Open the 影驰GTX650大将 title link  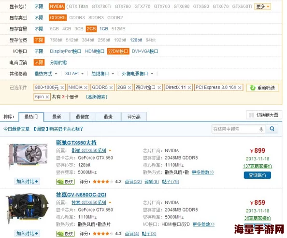point(76,143)
